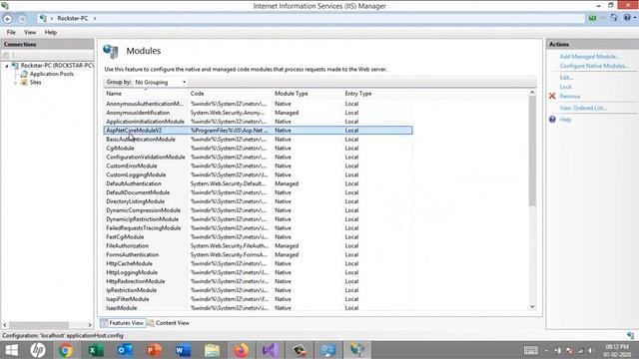Select the IsapiFilterModule row

click(258, 299)
